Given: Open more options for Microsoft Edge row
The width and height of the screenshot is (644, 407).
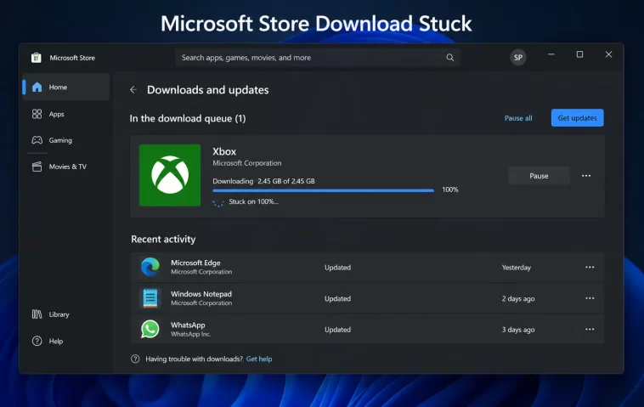Looking at the screenshot, I should tap(590, 267).
